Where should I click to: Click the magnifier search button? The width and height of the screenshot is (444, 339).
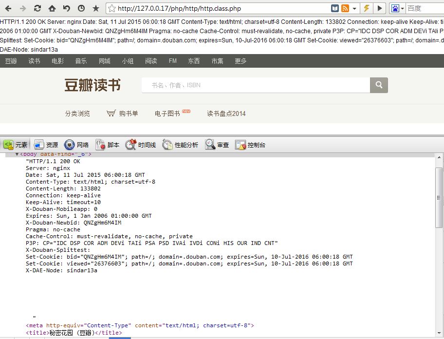pyautogui.click(x=379, y=85)
